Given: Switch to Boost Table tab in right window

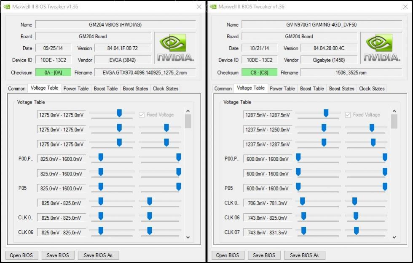Looking at the screenshot, I should tap(312, 89).
